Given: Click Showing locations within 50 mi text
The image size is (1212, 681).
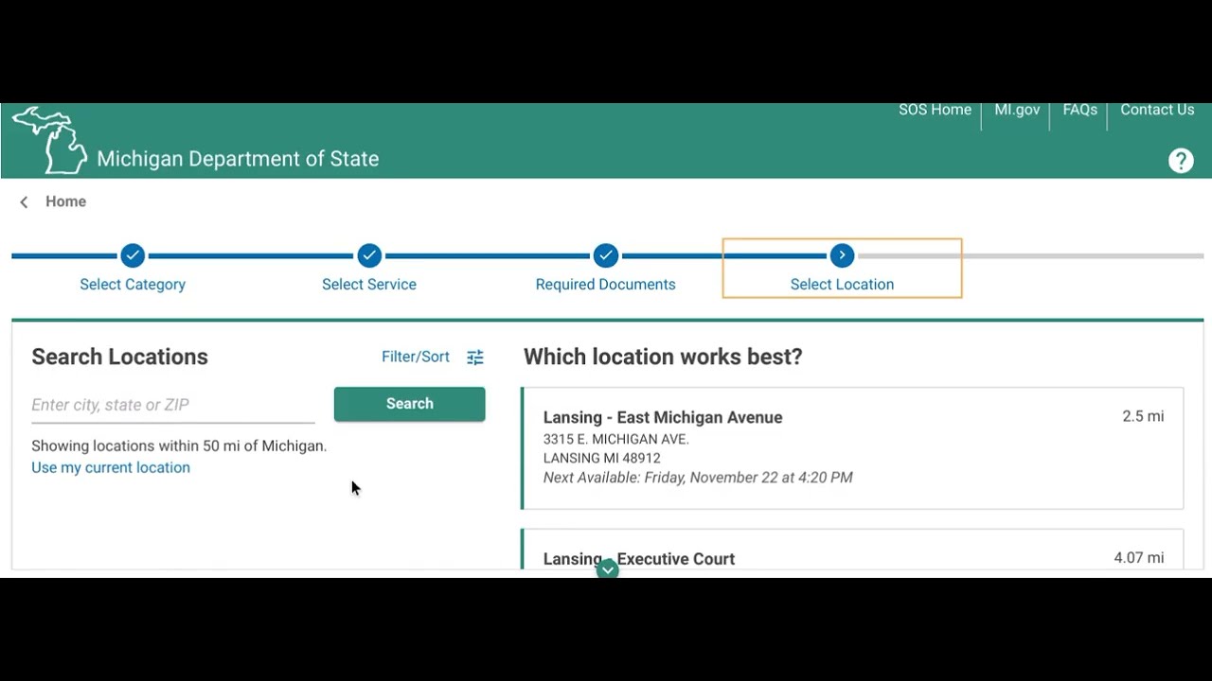Looking at the screenshot, I should tap(179, 445).
